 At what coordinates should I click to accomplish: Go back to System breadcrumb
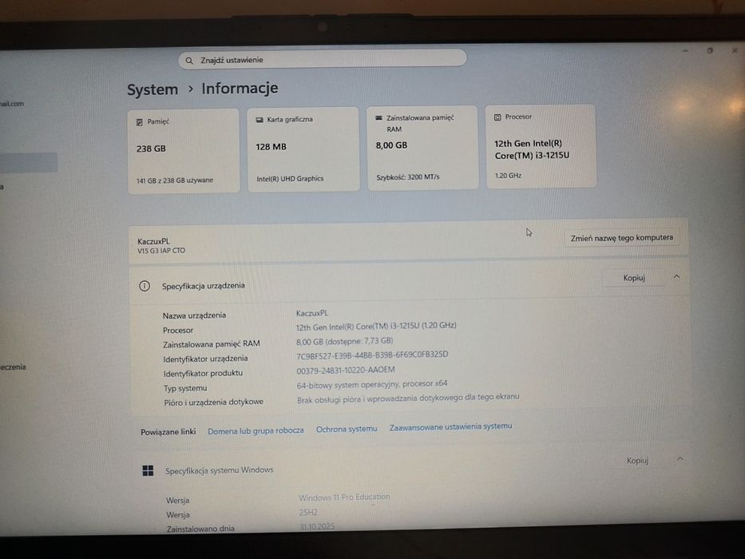153,89
